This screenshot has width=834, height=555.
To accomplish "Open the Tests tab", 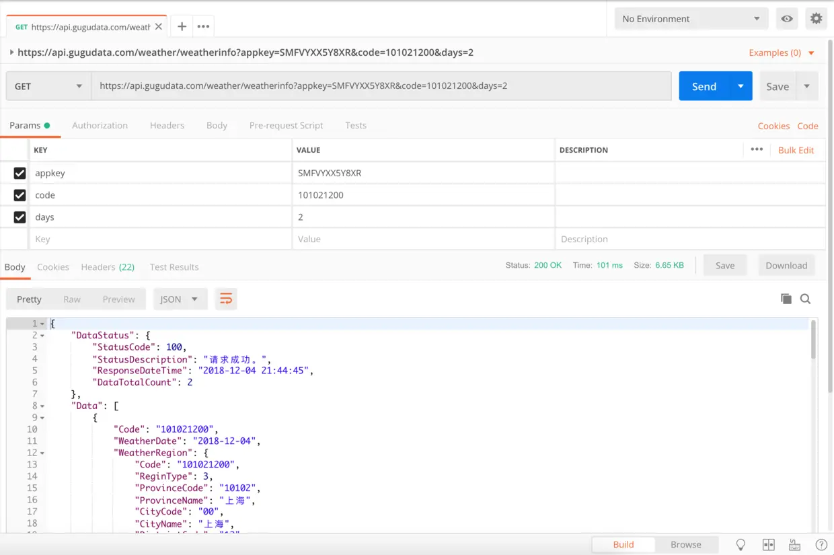I will [x=356, y=125].
